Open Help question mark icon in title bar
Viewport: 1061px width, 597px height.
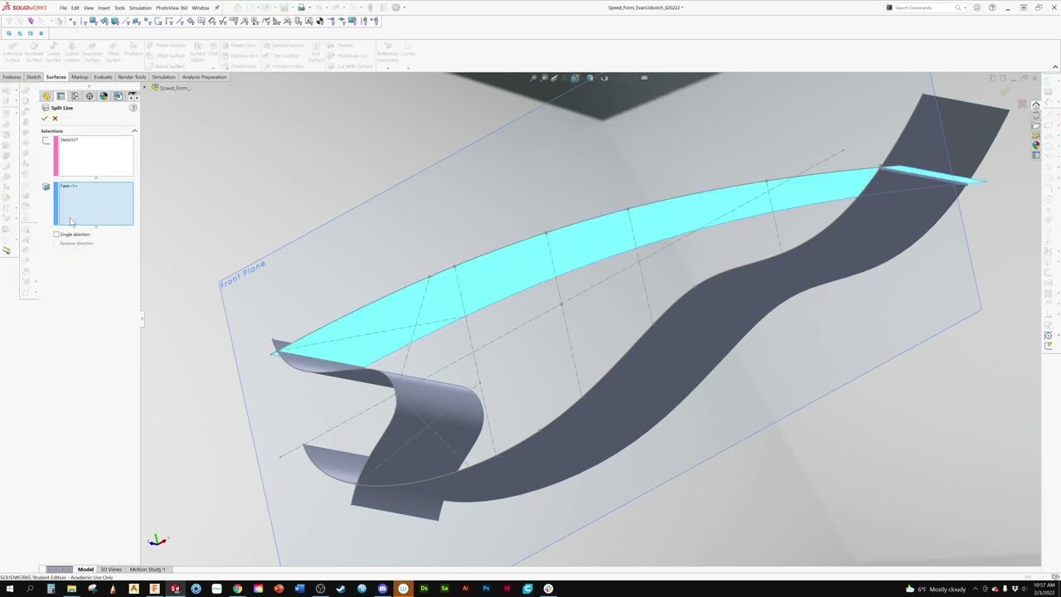tap(992, 7)
